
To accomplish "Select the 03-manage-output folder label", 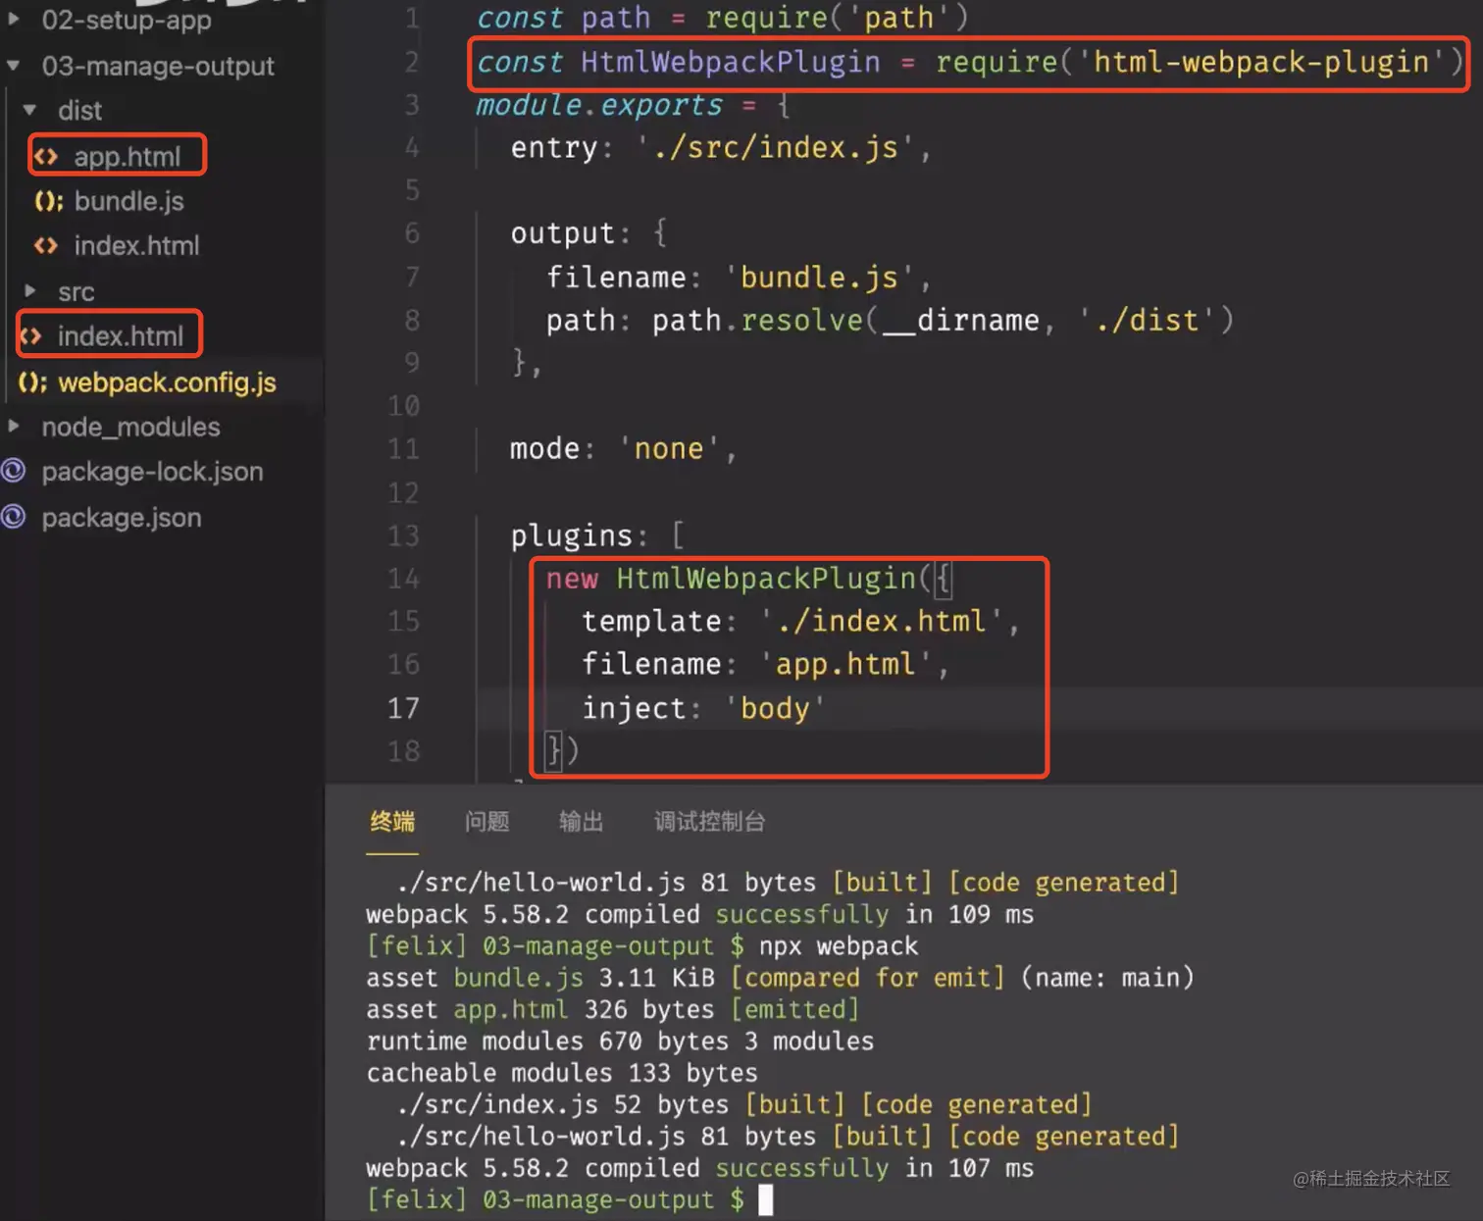I will [158, 66].
